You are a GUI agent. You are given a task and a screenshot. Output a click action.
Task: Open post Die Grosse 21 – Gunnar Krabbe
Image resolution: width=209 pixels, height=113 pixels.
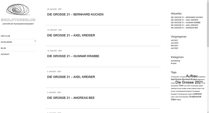(x=73, y=56)
